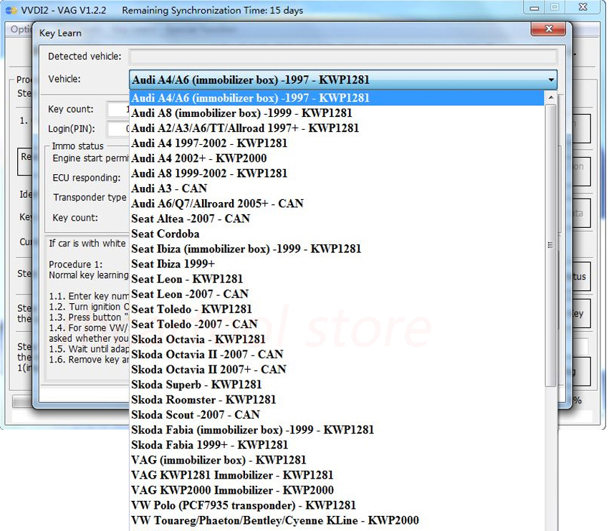The width and height of the screenshot is (609, 531).
Task: Select Seat Cordoba from list
Action: coord(337,234)
